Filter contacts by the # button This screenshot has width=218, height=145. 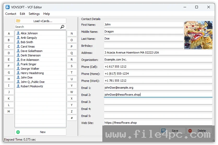pyautogui.click(x=72, y=118)
